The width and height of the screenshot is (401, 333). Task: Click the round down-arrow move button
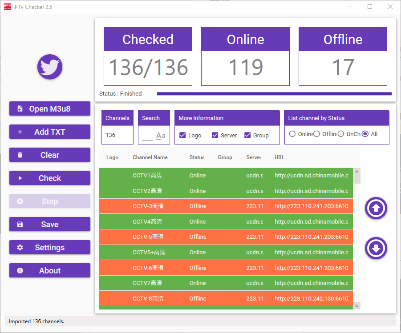coord(376,248)
